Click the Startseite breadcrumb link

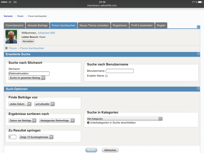coord(8,16)
